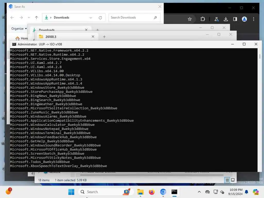This screenshot has height=198, width=264.
Task: Click line Microsoft.GetHelp_8wekyb3d8bbwe
Action: [x=42, y=141]
